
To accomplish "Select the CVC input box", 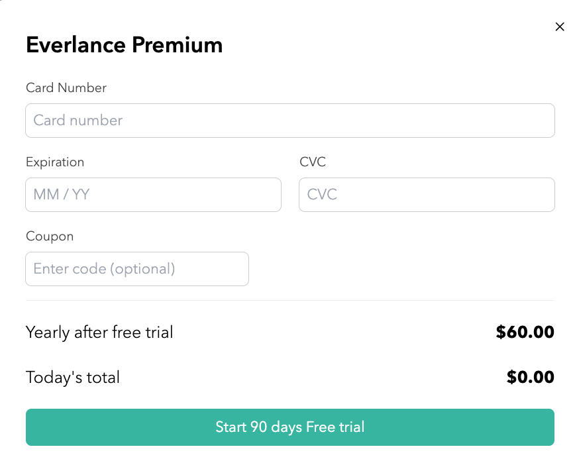I will (426, 195).
